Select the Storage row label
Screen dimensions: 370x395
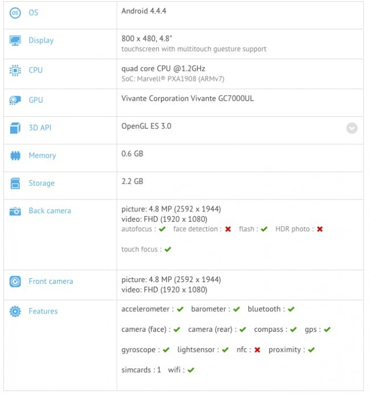[x=42, y=184]
